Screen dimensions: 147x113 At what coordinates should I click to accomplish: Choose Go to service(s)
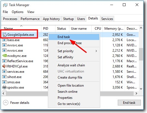pyautogui.click(x=74, y=104)
